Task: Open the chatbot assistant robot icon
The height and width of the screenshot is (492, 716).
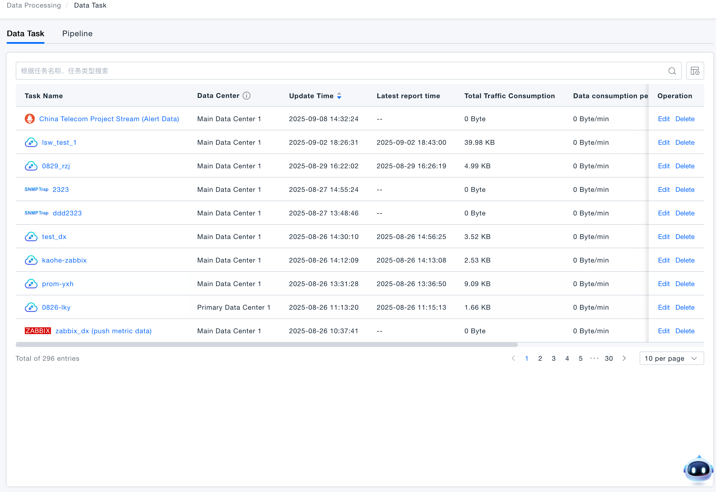Action: tap(698, 469)
